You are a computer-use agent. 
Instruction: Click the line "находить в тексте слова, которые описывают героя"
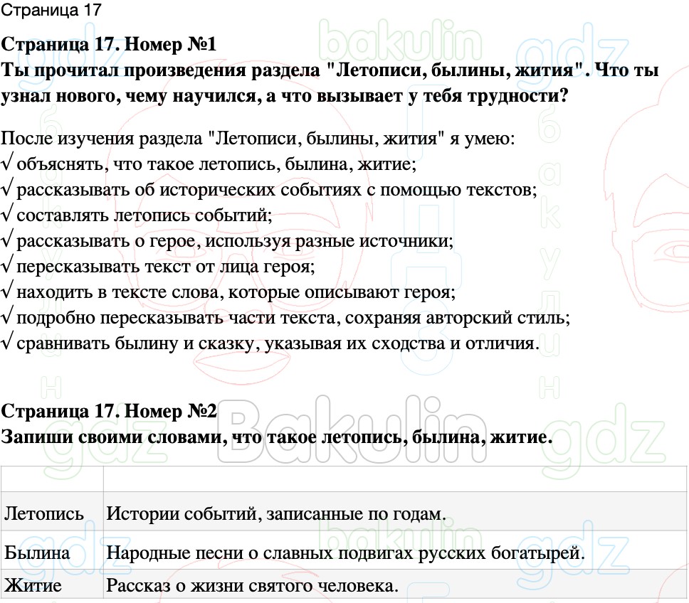(228, 292)
